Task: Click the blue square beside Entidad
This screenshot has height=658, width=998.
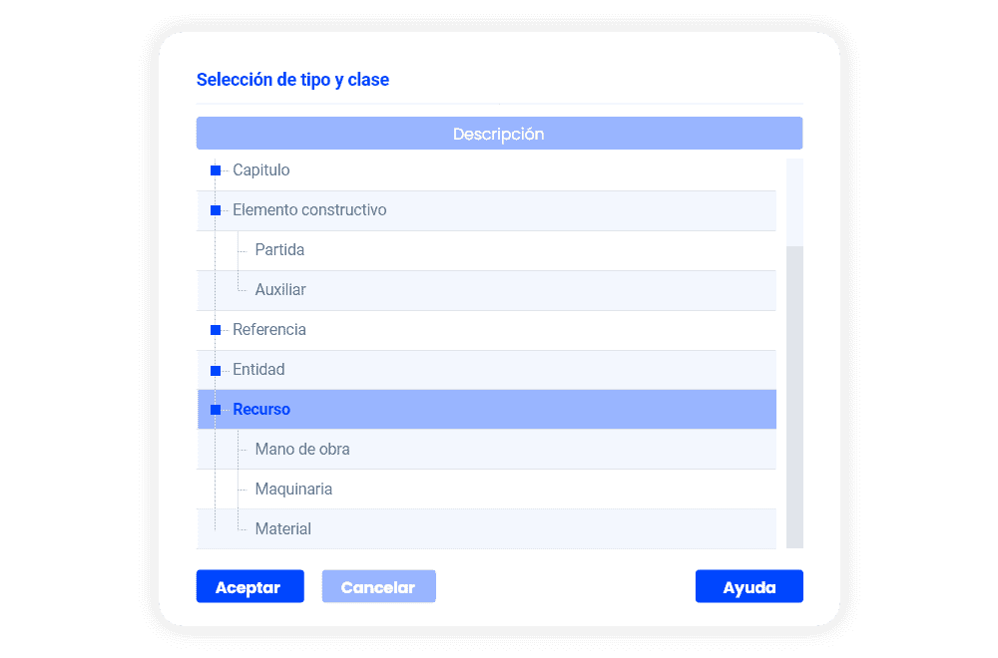Action: tap(216, 370)
